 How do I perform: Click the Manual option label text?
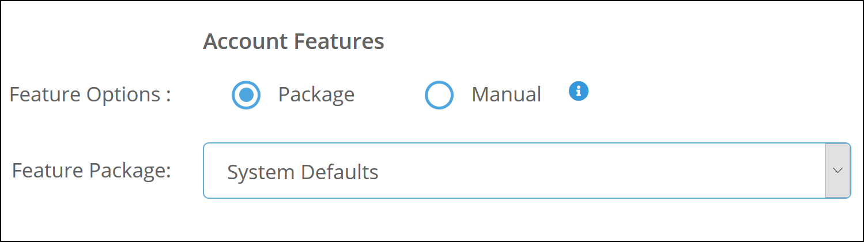(x=506, y=94)
